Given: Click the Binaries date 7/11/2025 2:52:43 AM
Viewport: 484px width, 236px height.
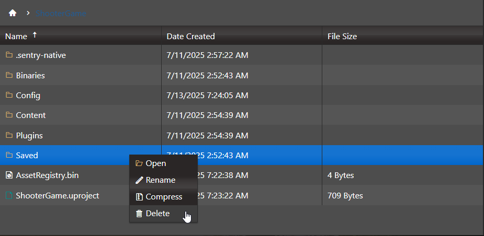Looking at the screenshot, I should pos(207,76).
